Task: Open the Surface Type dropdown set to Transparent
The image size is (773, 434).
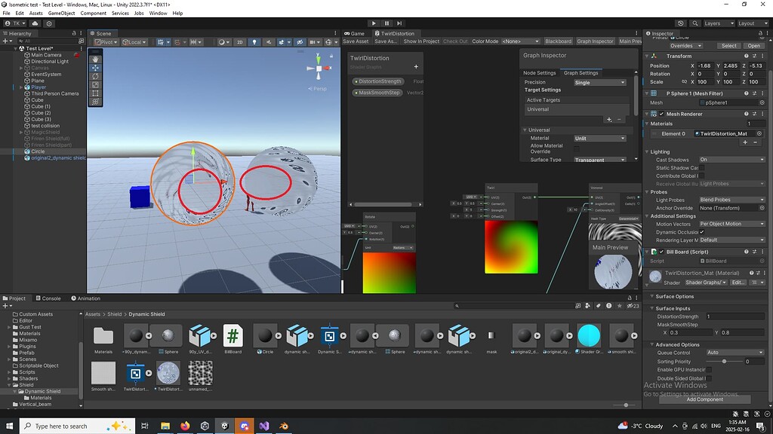Action: [600, 160]
